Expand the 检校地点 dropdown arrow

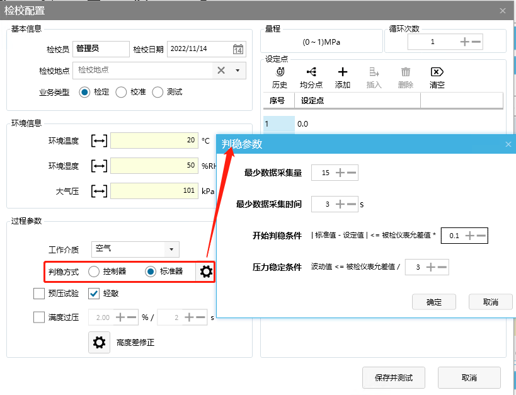(238, 71)
